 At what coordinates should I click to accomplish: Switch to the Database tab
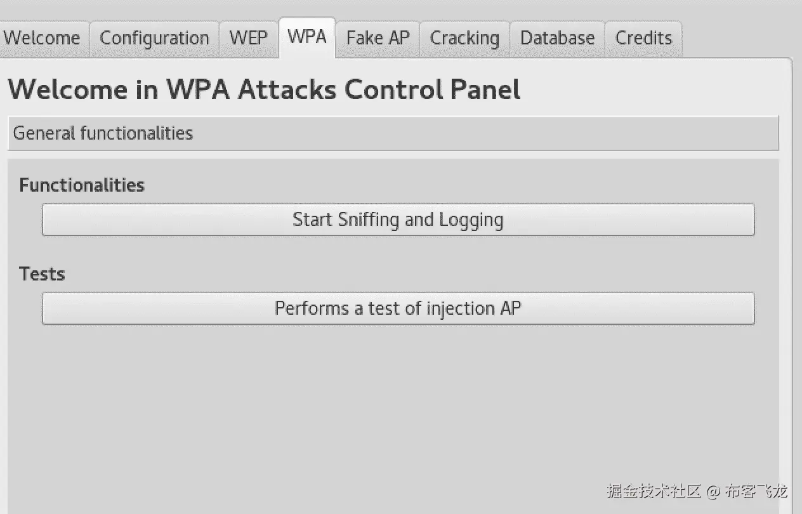(x=557, y=38)
